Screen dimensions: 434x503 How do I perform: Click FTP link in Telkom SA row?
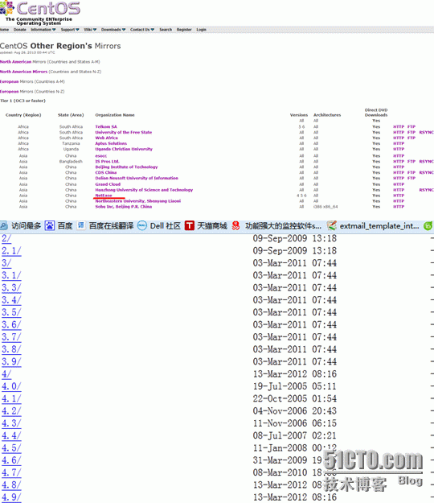(x=411, y=126)
